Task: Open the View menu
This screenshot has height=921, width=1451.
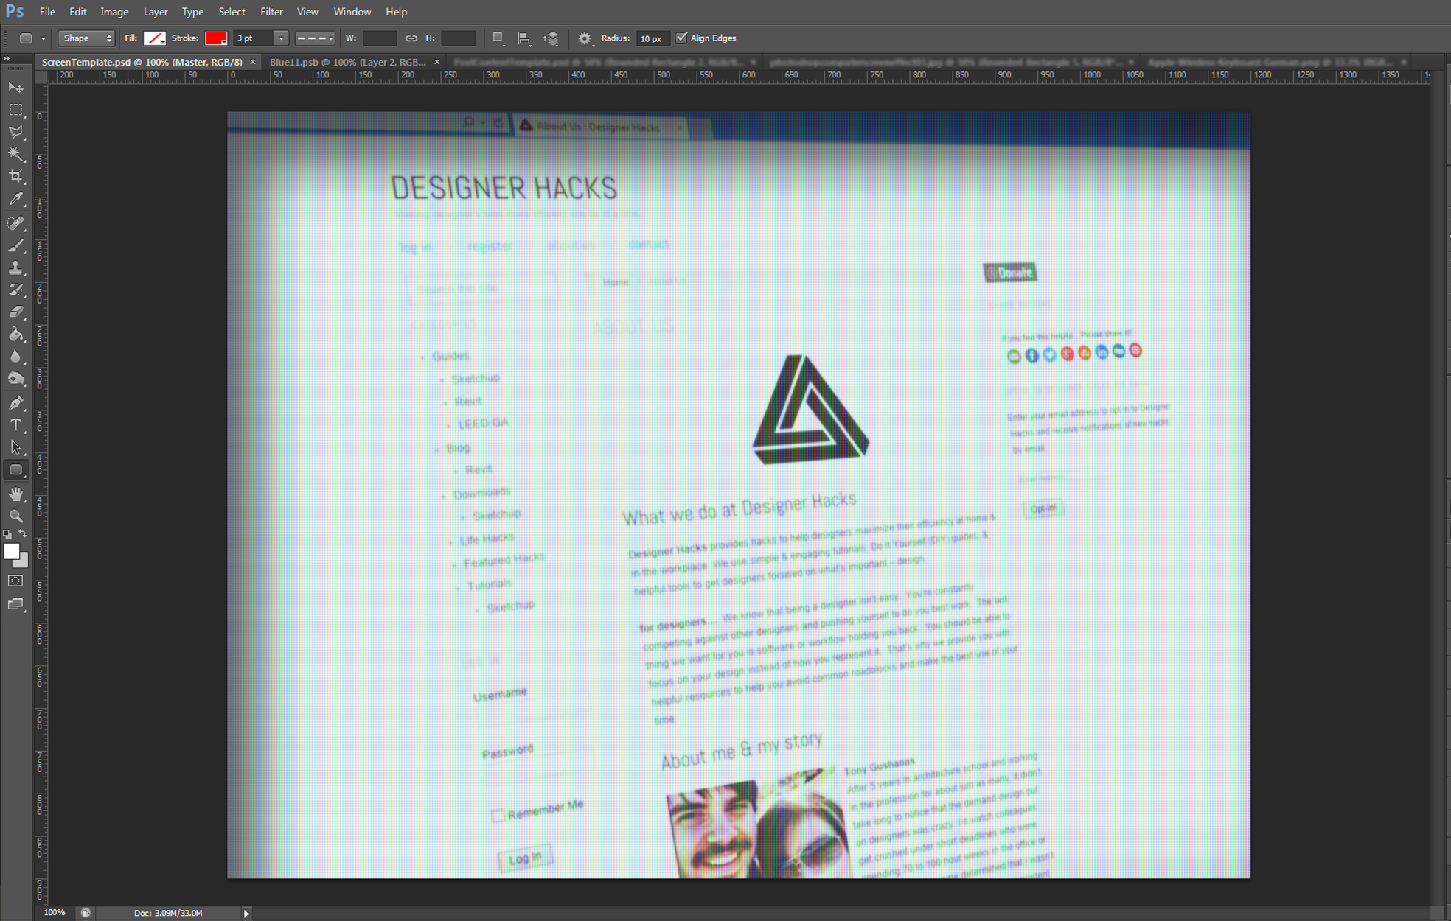Action: tap(307, 12)
